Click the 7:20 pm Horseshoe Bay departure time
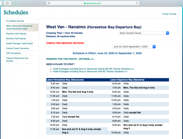The height and width of the screenshot is (139, 183). [55, 117]
